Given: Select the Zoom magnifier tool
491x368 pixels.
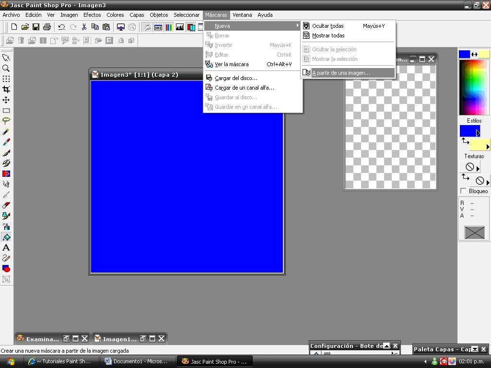Looking at the screenshot, I should click(6, 69).
